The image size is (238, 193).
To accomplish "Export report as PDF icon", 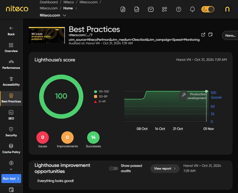I will 123,9.
